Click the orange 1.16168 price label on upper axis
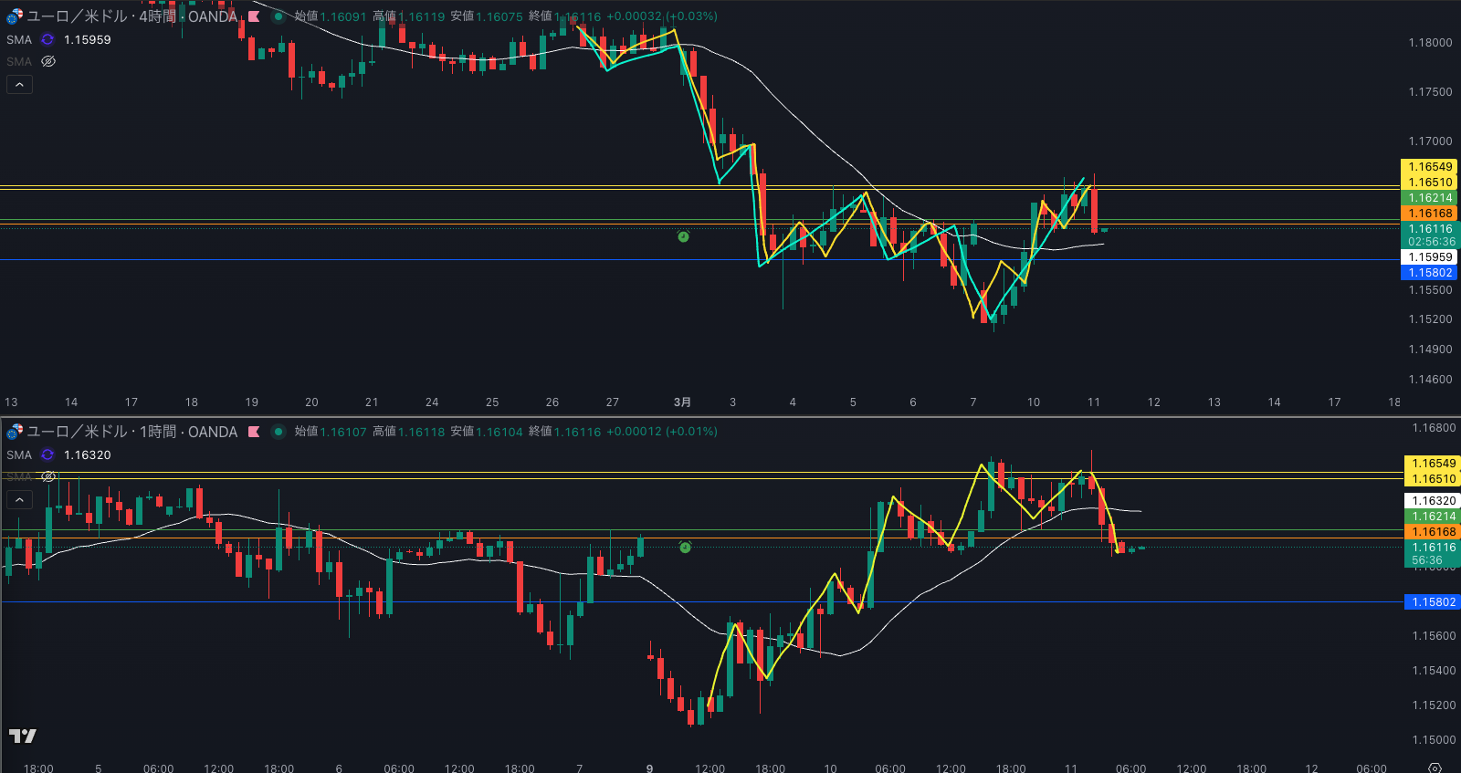The width and height of the screenshot is (1461, 773). click(1430, 214)
